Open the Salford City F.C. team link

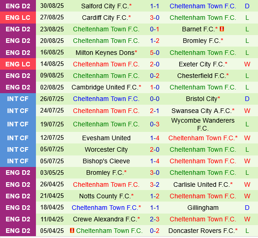(106, 6)
